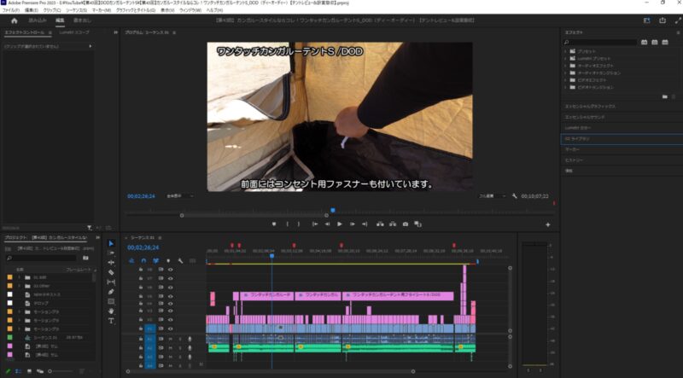Viewport: 683px width, 378px height.
Task: Open timeline display settings wrench
Action: 180,261
